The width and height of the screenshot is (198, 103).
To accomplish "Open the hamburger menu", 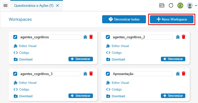I will 5,5.
